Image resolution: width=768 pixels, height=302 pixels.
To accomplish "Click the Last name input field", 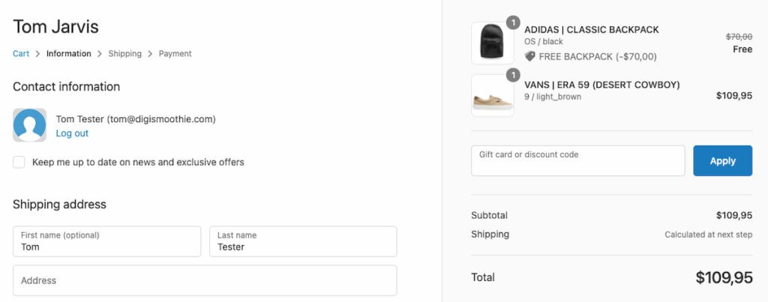I will pyautogui.click(x=302, y=242).
